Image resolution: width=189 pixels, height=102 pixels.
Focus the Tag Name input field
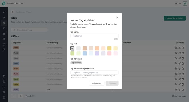pos(95,36)
